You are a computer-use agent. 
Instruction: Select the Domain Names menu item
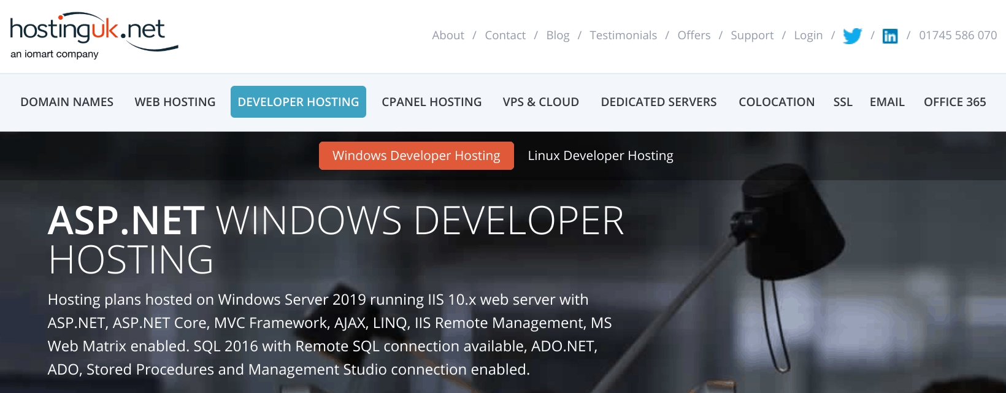tap(67, 102)
